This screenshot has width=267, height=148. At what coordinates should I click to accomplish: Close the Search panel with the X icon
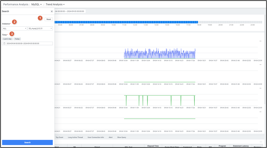(52, 11)
